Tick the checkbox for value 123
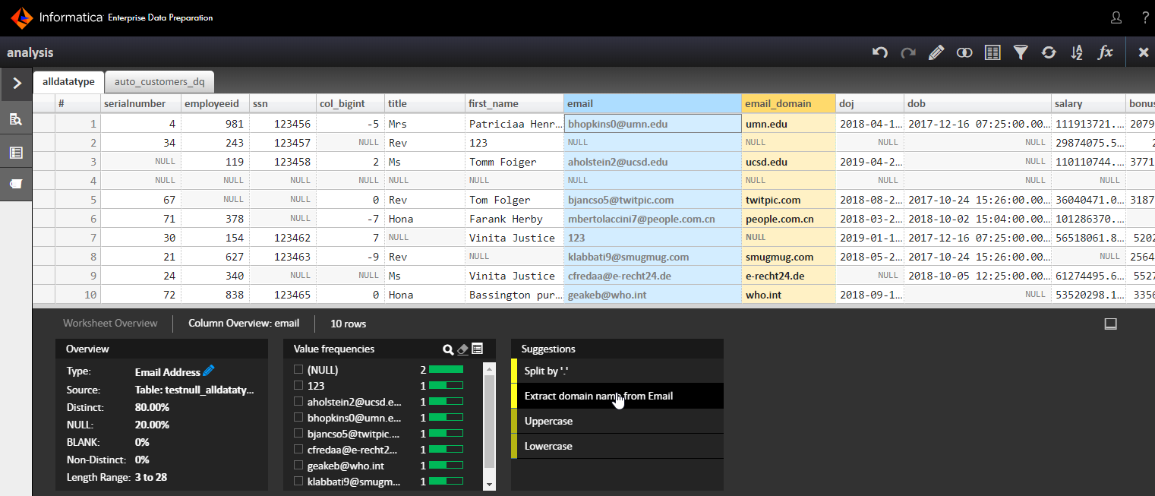 [298, 386]
